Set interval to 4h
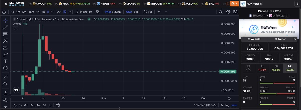 coord(43,12)
